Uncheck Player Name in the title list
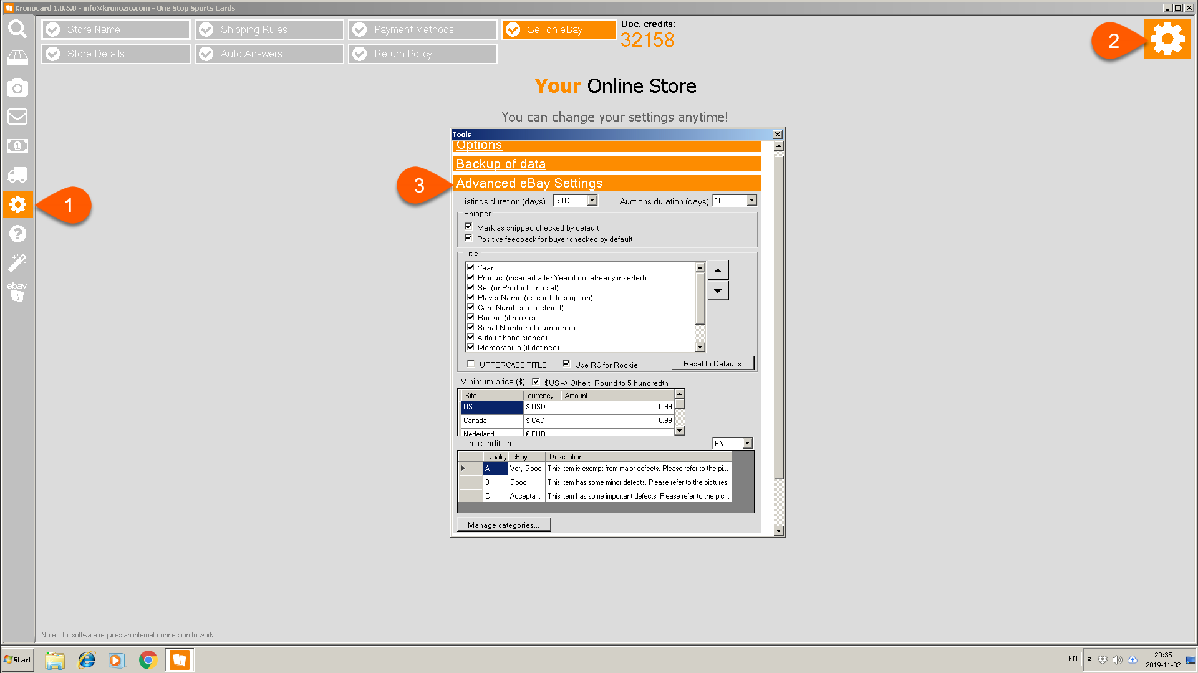The height and width of the screenshot is (673, 1198). pos(471,298)
